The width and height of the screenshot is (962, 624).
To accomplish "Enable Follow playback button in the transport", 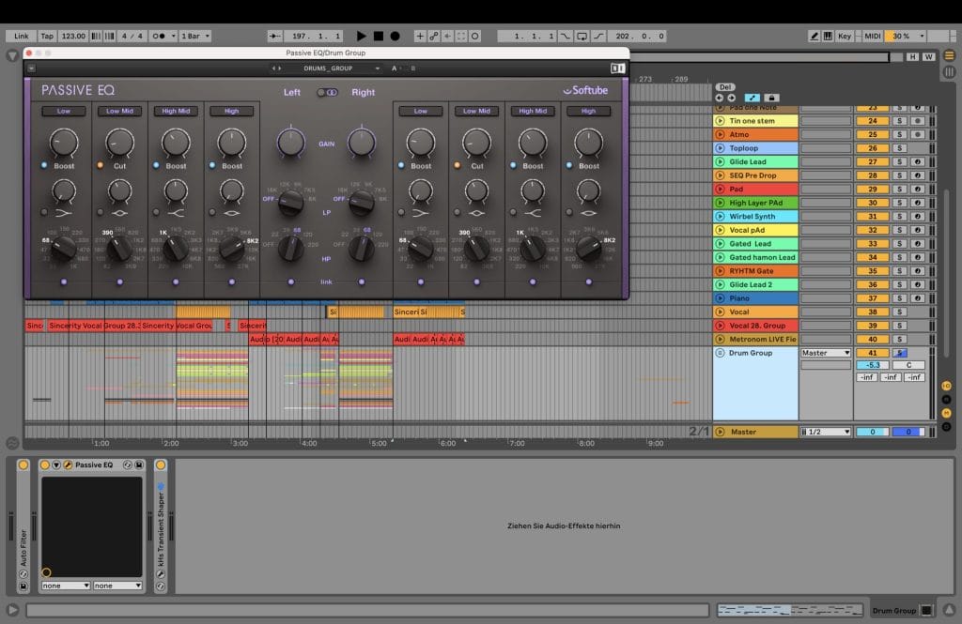I will (274, 37).
